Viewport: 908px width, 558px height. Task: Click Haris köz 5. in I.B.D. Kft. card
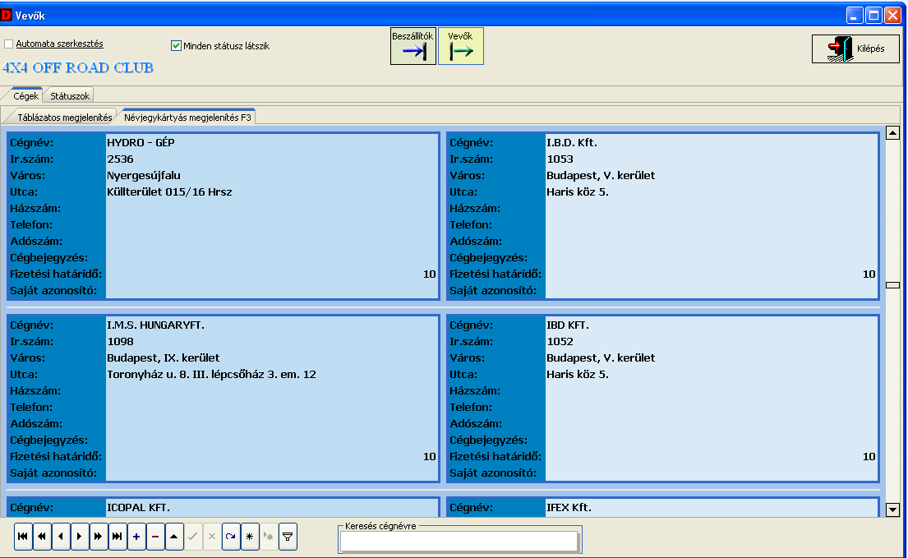[x=578, y=192]
